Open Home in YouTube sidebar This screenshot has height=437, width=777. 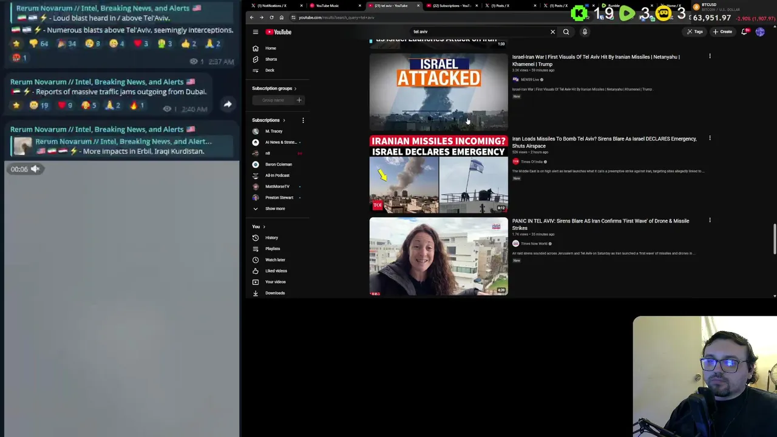pos(271,48)
